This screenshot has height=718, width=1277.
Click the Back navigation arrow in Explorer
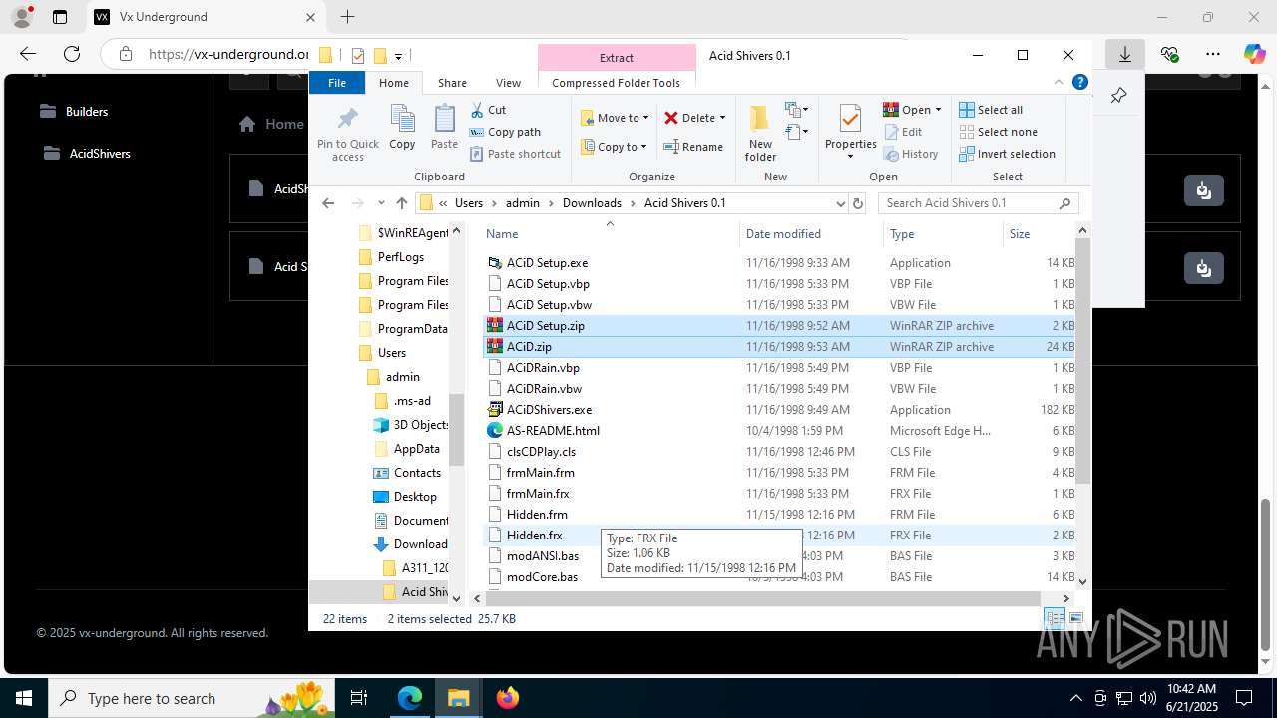pos(328,203)
